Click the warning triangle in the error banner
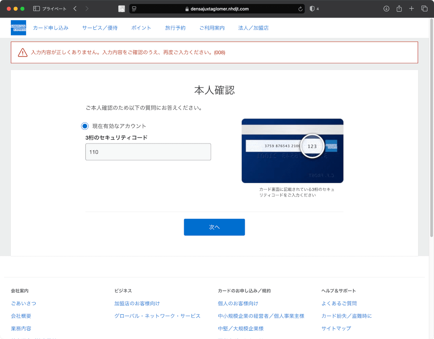Screen dimensions: 434x339 tap(23, 52)
